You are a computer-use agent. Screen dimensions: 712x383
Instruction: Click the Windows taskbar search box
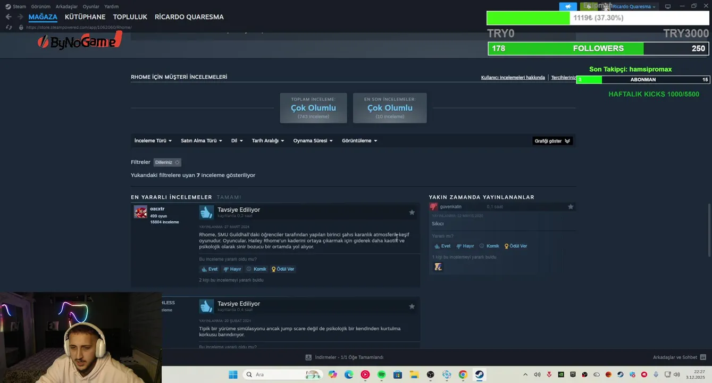(282, 374)
